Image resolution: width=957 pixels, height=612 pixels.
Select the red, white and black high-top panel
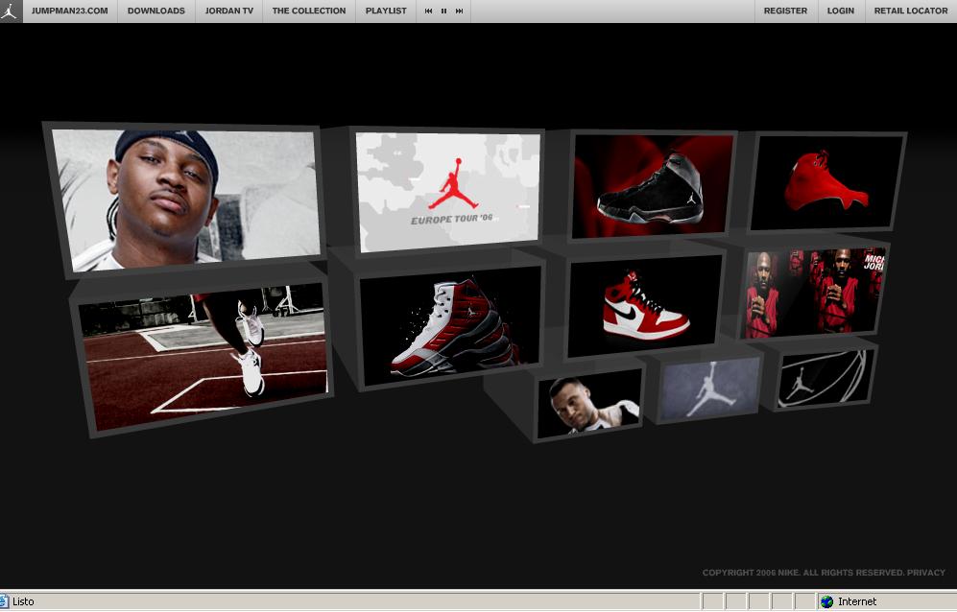pos(450,324)
